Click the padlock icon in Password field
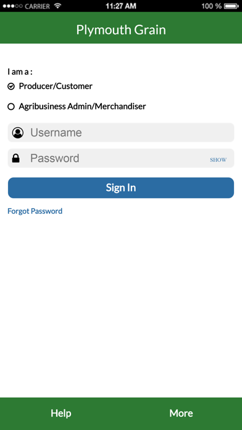Screen dimensions: 242x430 click(16, 158)
